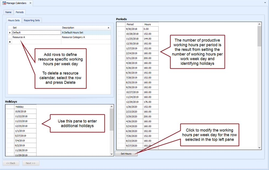Switch to the Name tab

coord(8,12)
